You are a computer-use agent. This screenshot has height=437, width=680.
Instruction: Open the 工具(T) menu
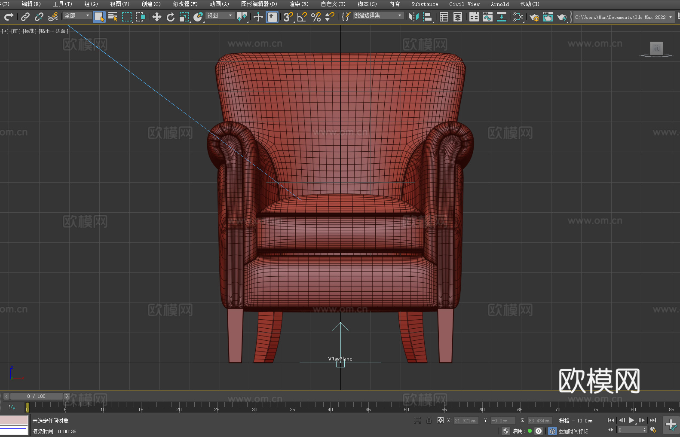click(62, 4)
